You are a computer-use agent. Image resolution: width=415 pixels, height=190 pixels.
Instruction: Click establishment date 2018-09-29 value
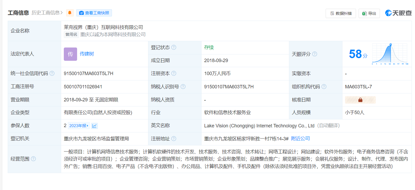point(216,61)
